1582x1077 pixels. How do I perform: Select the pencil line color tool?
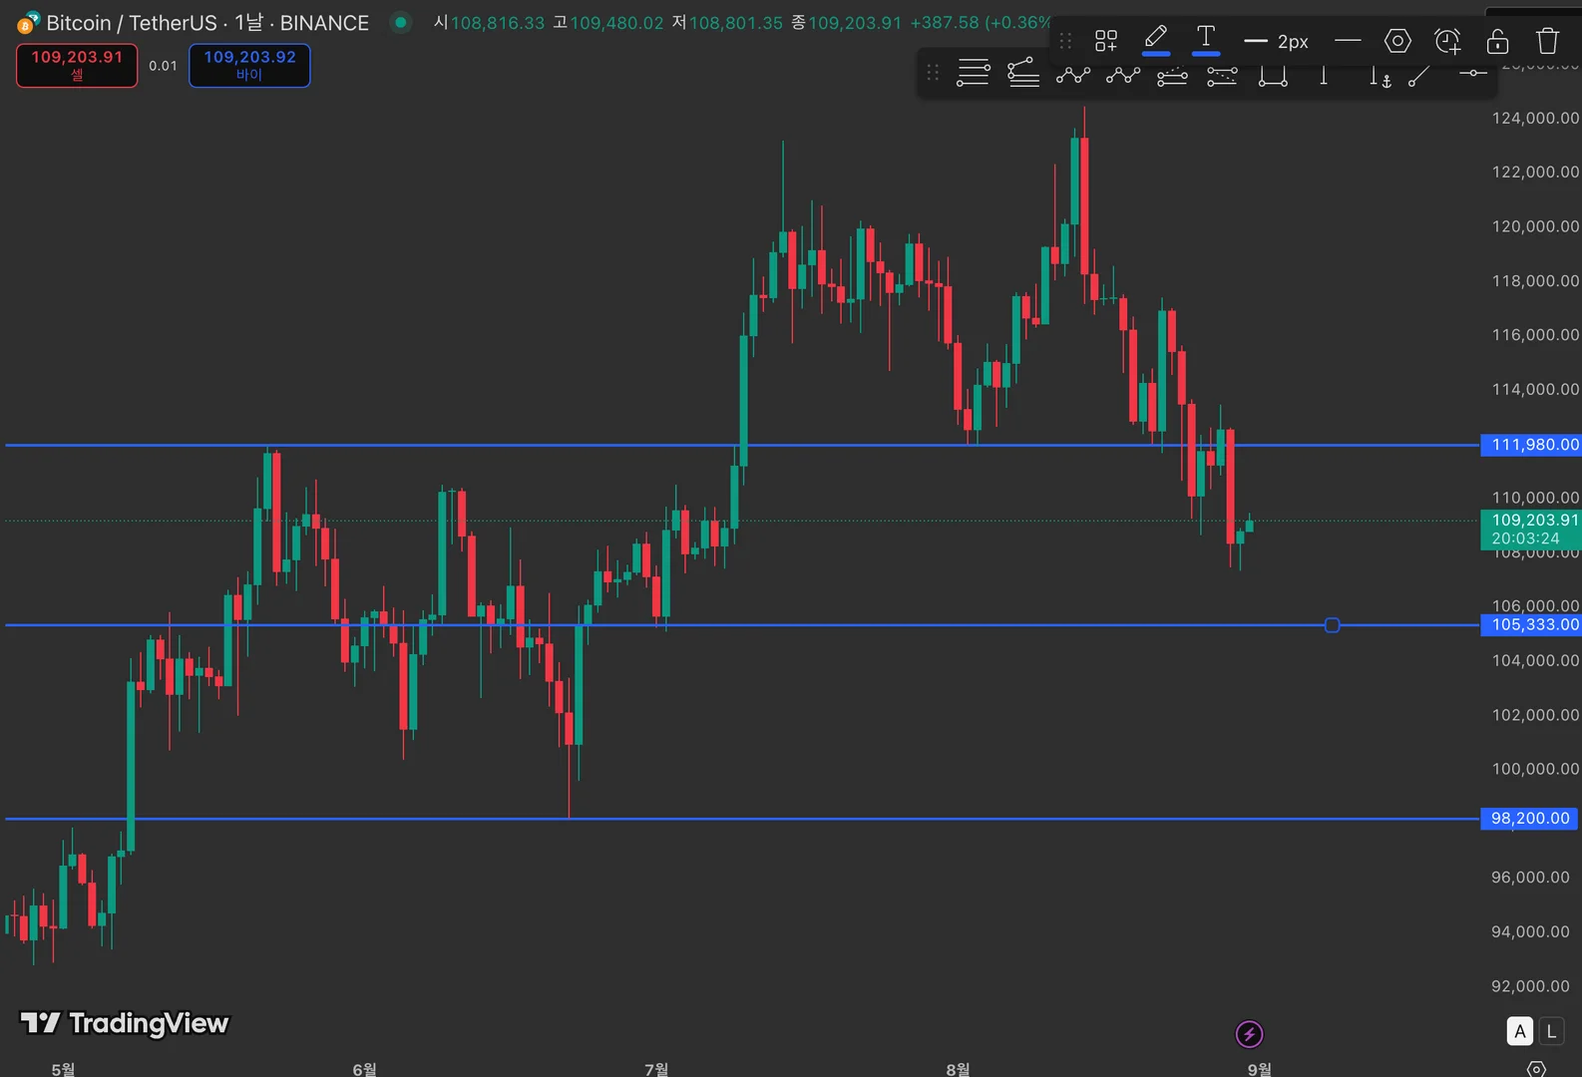pos(1156,40)
